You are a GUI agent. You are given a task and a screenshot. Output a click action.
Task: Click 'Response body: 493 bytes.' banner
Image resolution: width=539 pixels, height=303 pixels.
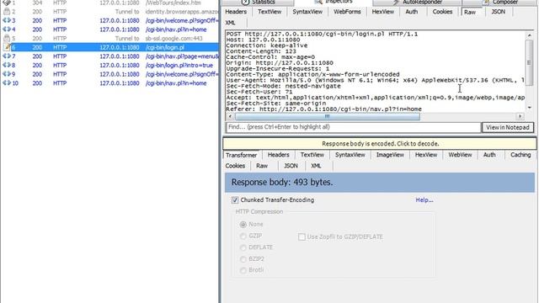[x=380, y=183]
